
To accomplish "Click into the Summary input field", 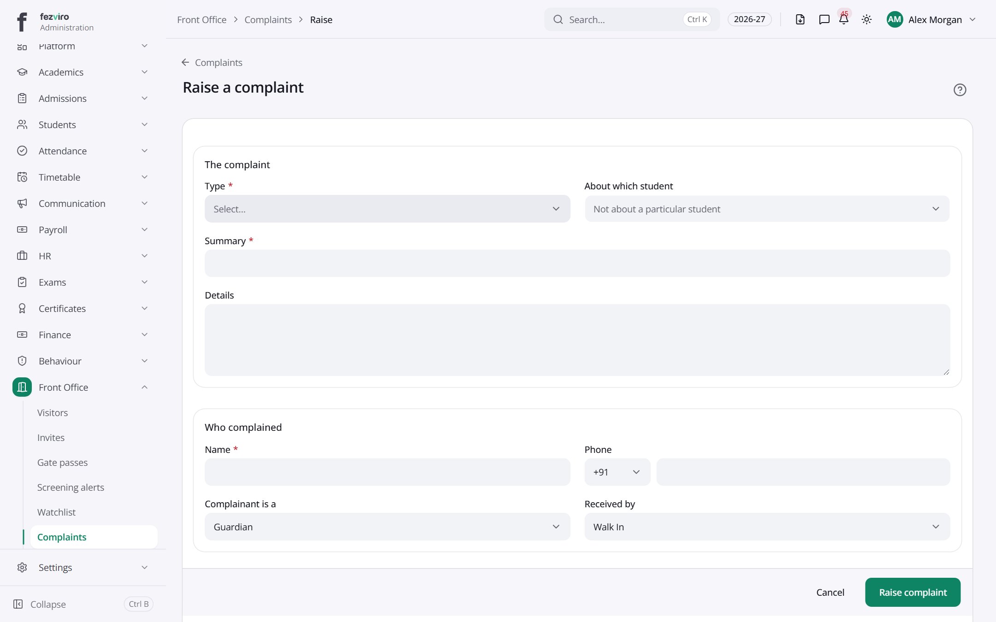I will click(x=577, y=264).
